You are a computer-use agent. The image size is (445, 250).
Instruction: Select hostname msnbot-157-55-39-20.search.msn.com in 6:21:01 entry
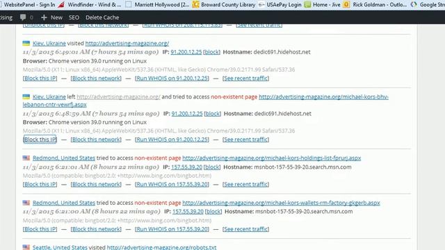click(x=302, y=167)
